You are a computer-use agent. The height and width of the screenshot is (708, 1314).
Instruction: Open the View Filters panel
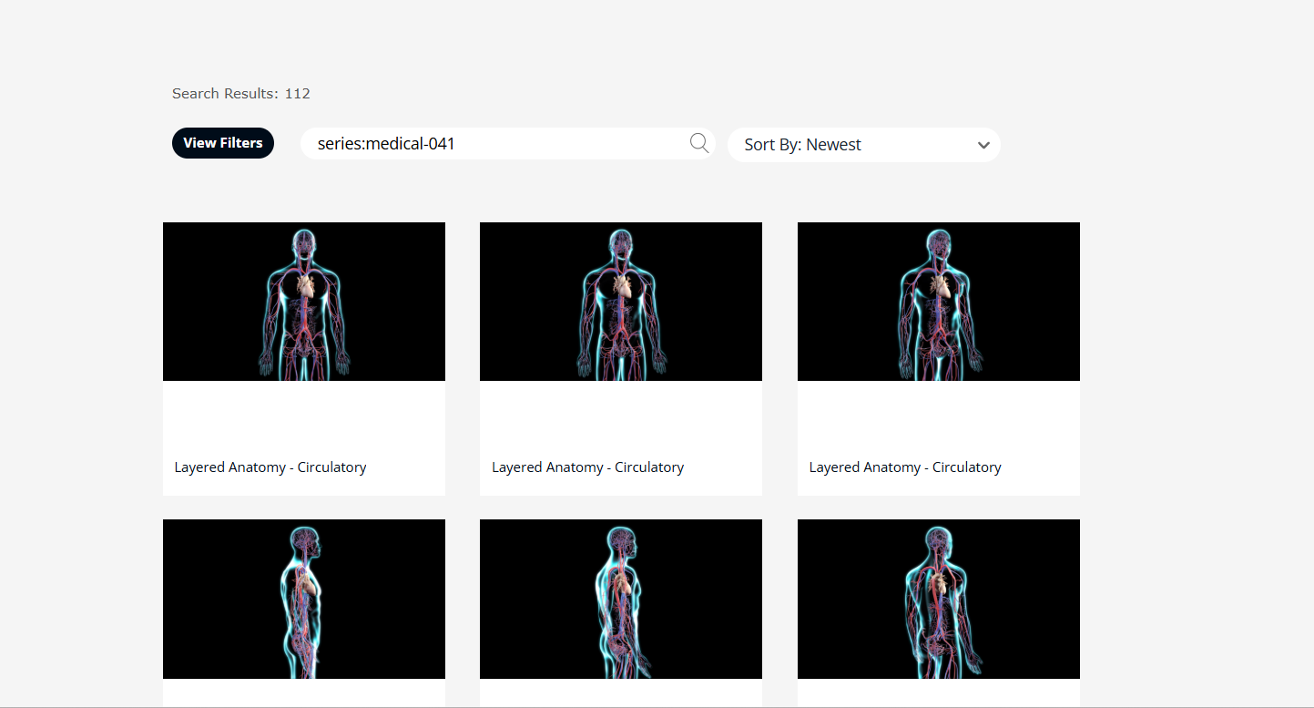[222, 143]
